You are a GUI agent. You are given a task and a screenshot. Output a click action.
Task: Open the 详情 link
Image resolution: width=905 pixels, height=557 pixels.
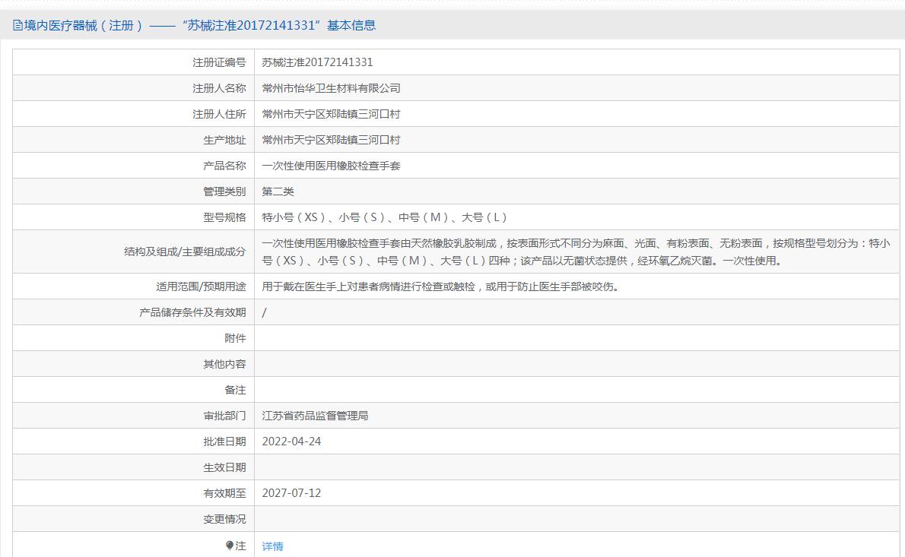pos(272,546)
